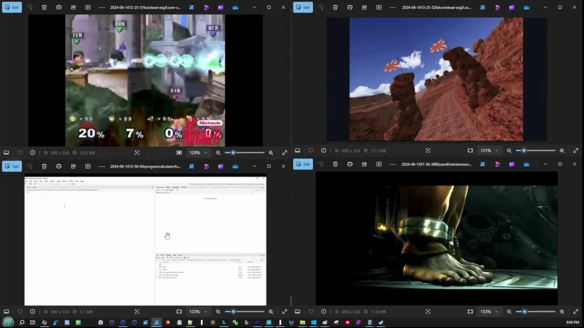Zoom out on foxislead image
This screenshot has height=328, width=584.
coord(218,153)
